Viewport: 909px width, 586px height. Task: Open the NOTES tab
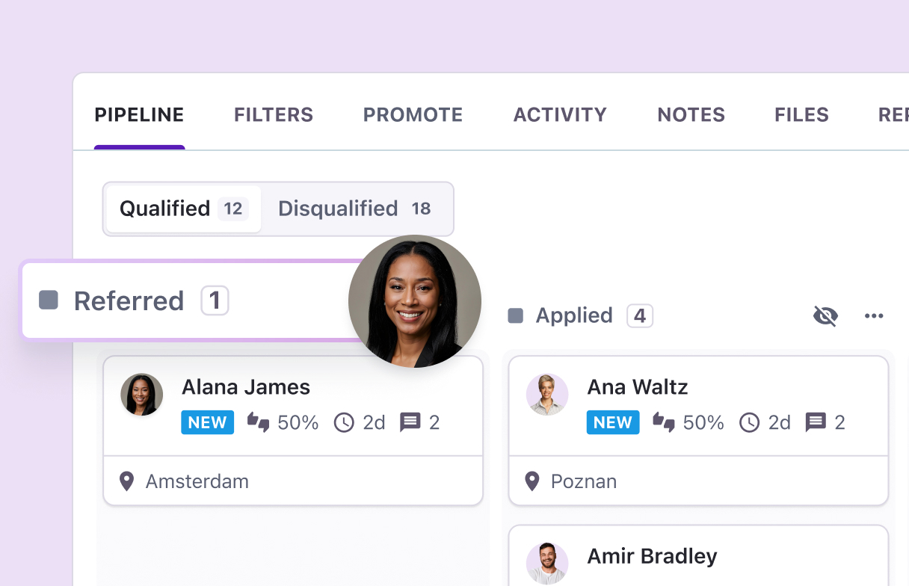click(691, 114)
